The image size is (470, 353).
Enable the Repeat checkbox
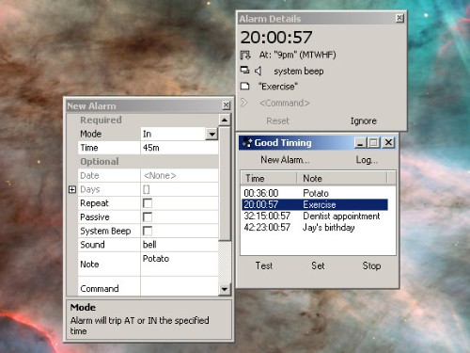tap(148, 203)
